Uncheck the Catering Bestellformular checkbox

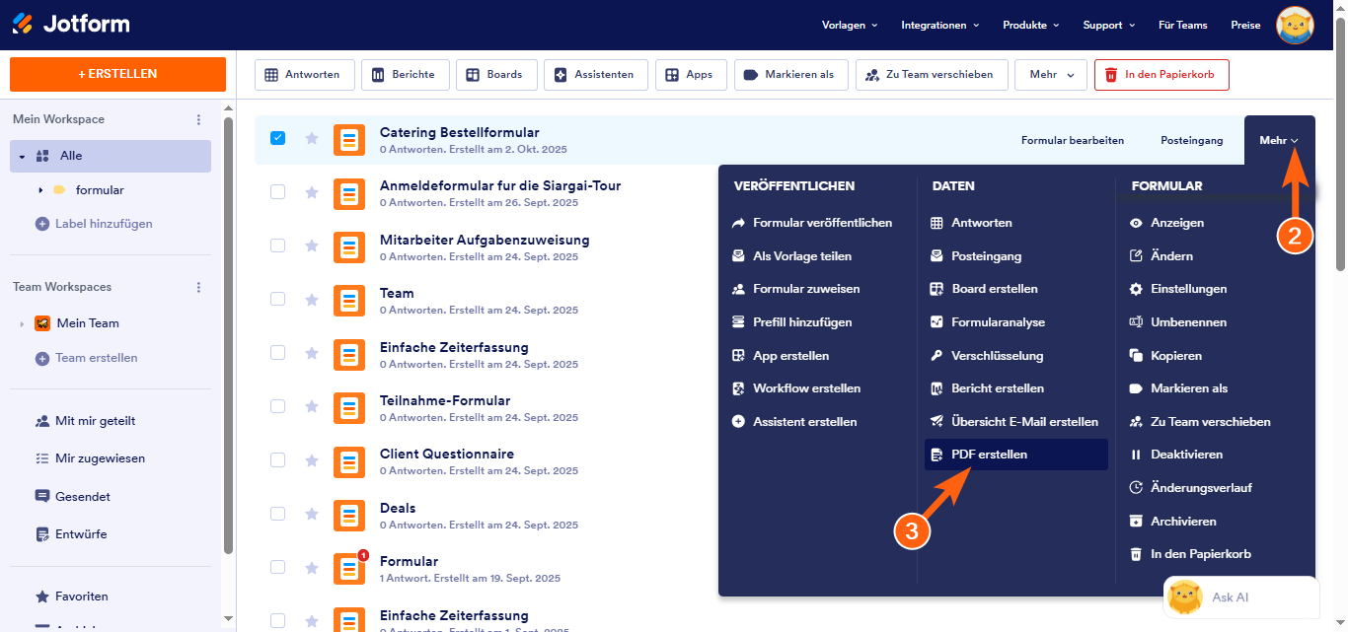tap(278, 139)
